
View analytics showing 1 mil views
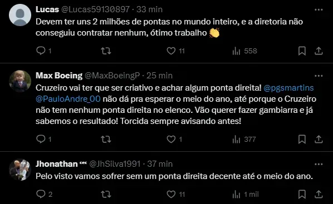tap(246, 194)
